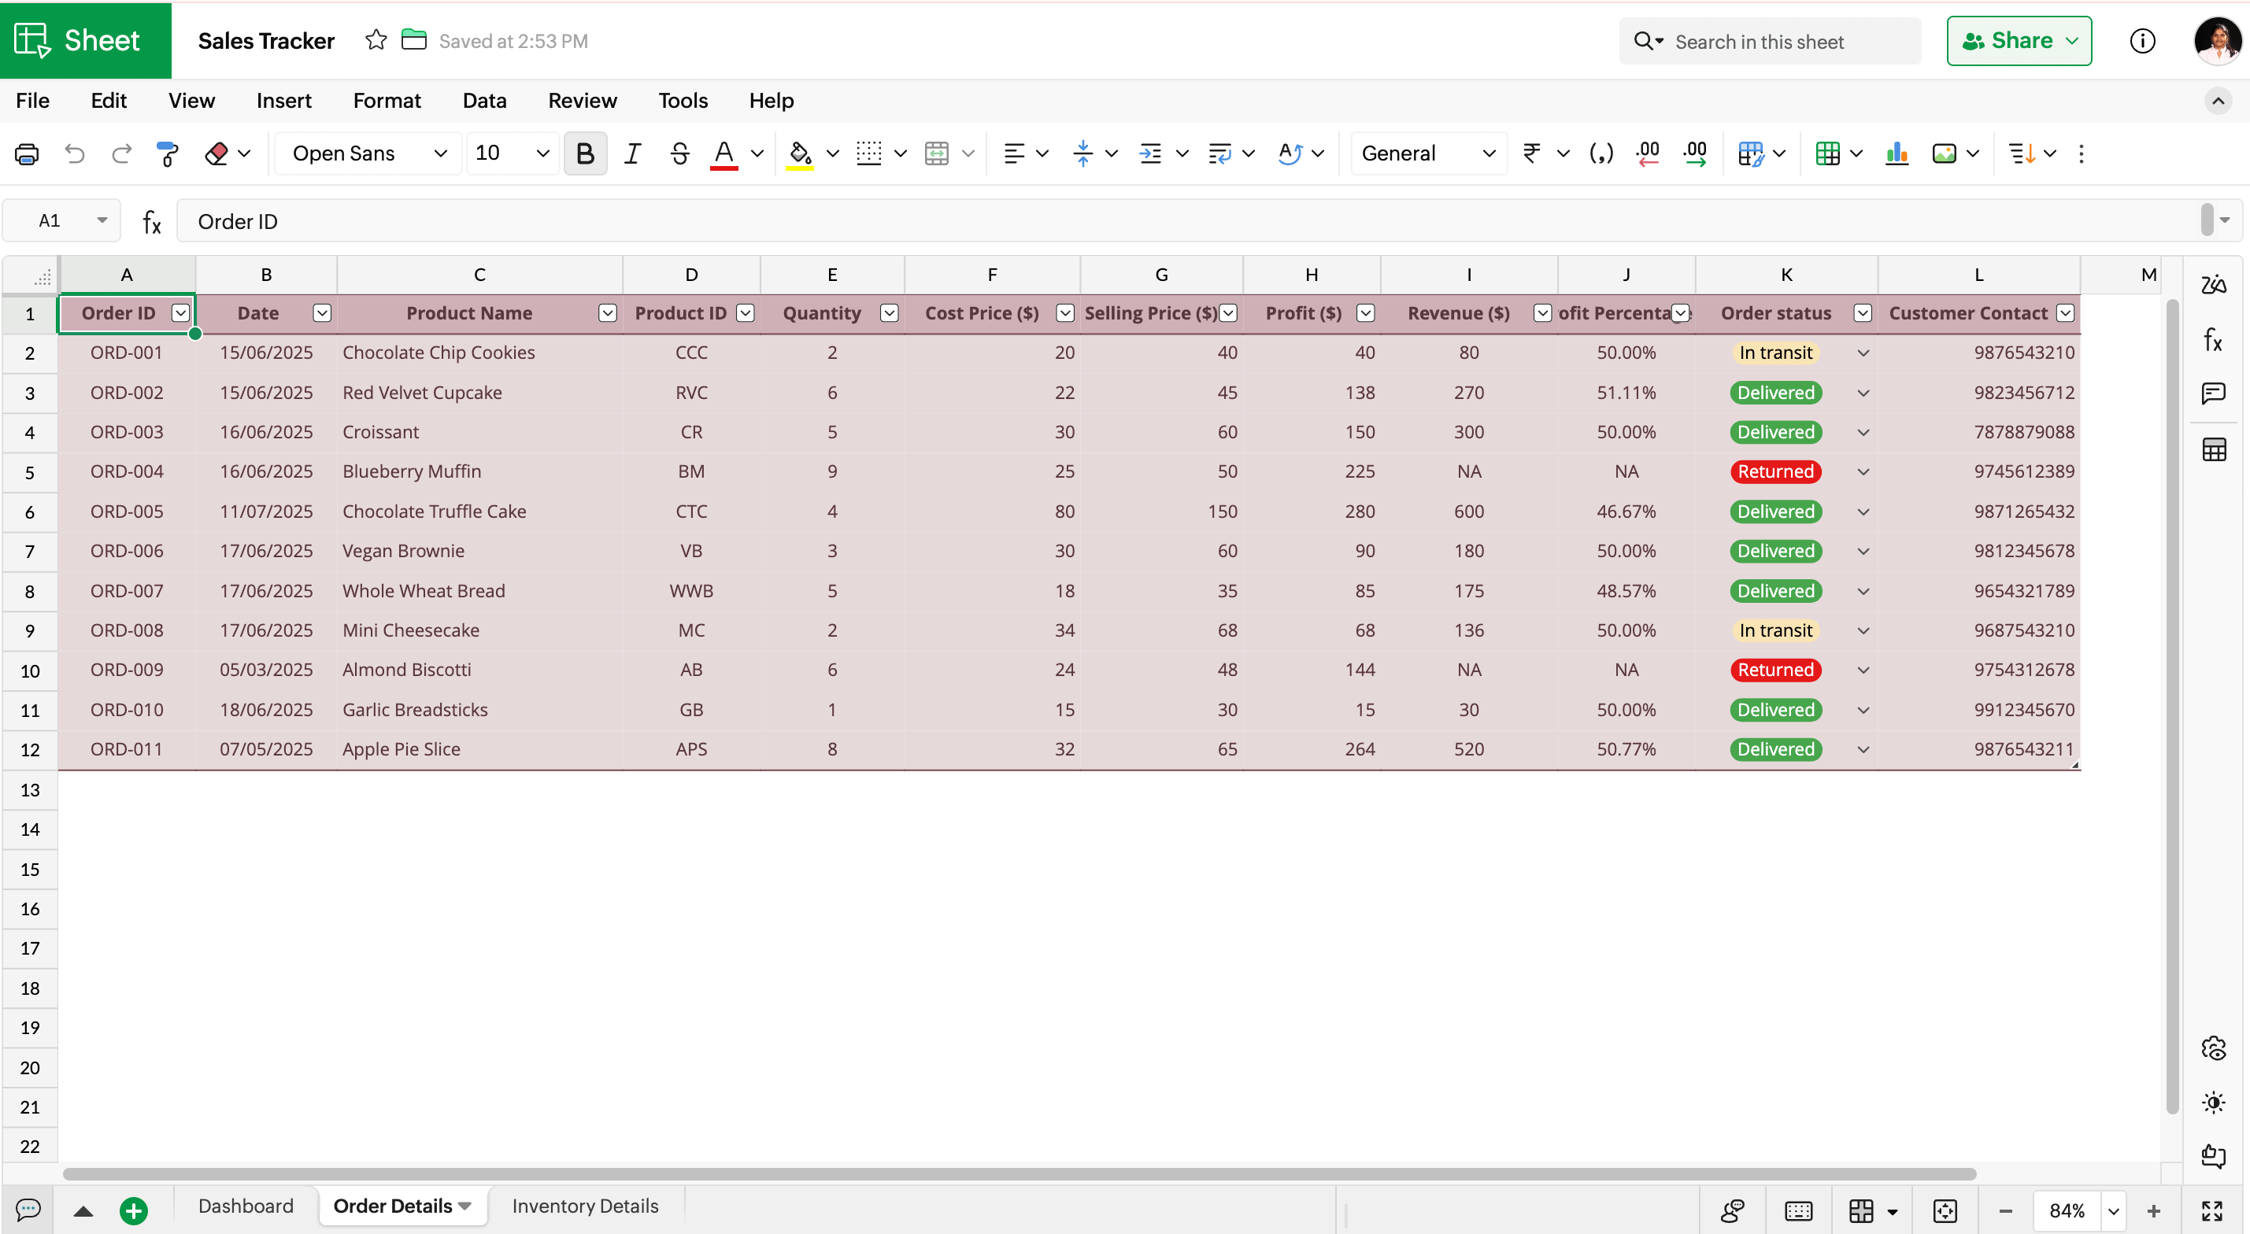
Task: Toggle Italic formatting button
Action: [632, 153]
